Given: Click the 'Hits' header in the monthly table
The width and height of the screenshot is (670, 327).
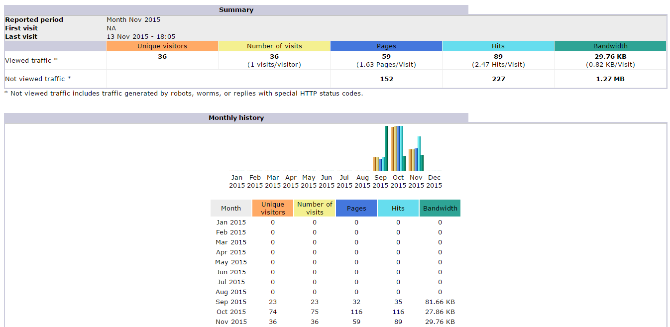Looking at the screenshot, I should tap(398, 209).
